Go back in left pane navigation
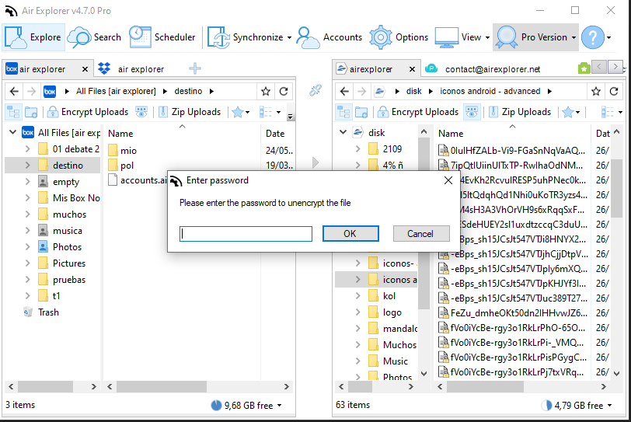 14,92
